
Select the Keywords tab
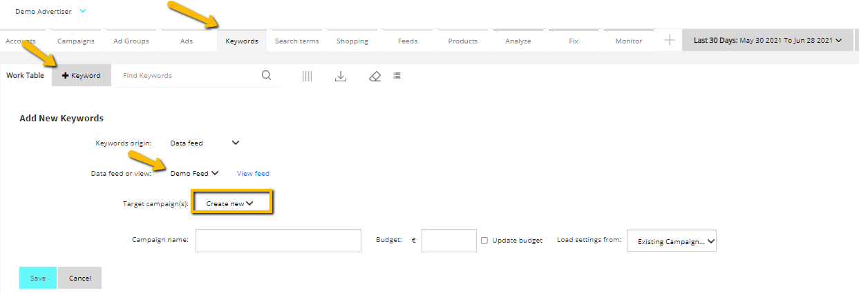242,41
